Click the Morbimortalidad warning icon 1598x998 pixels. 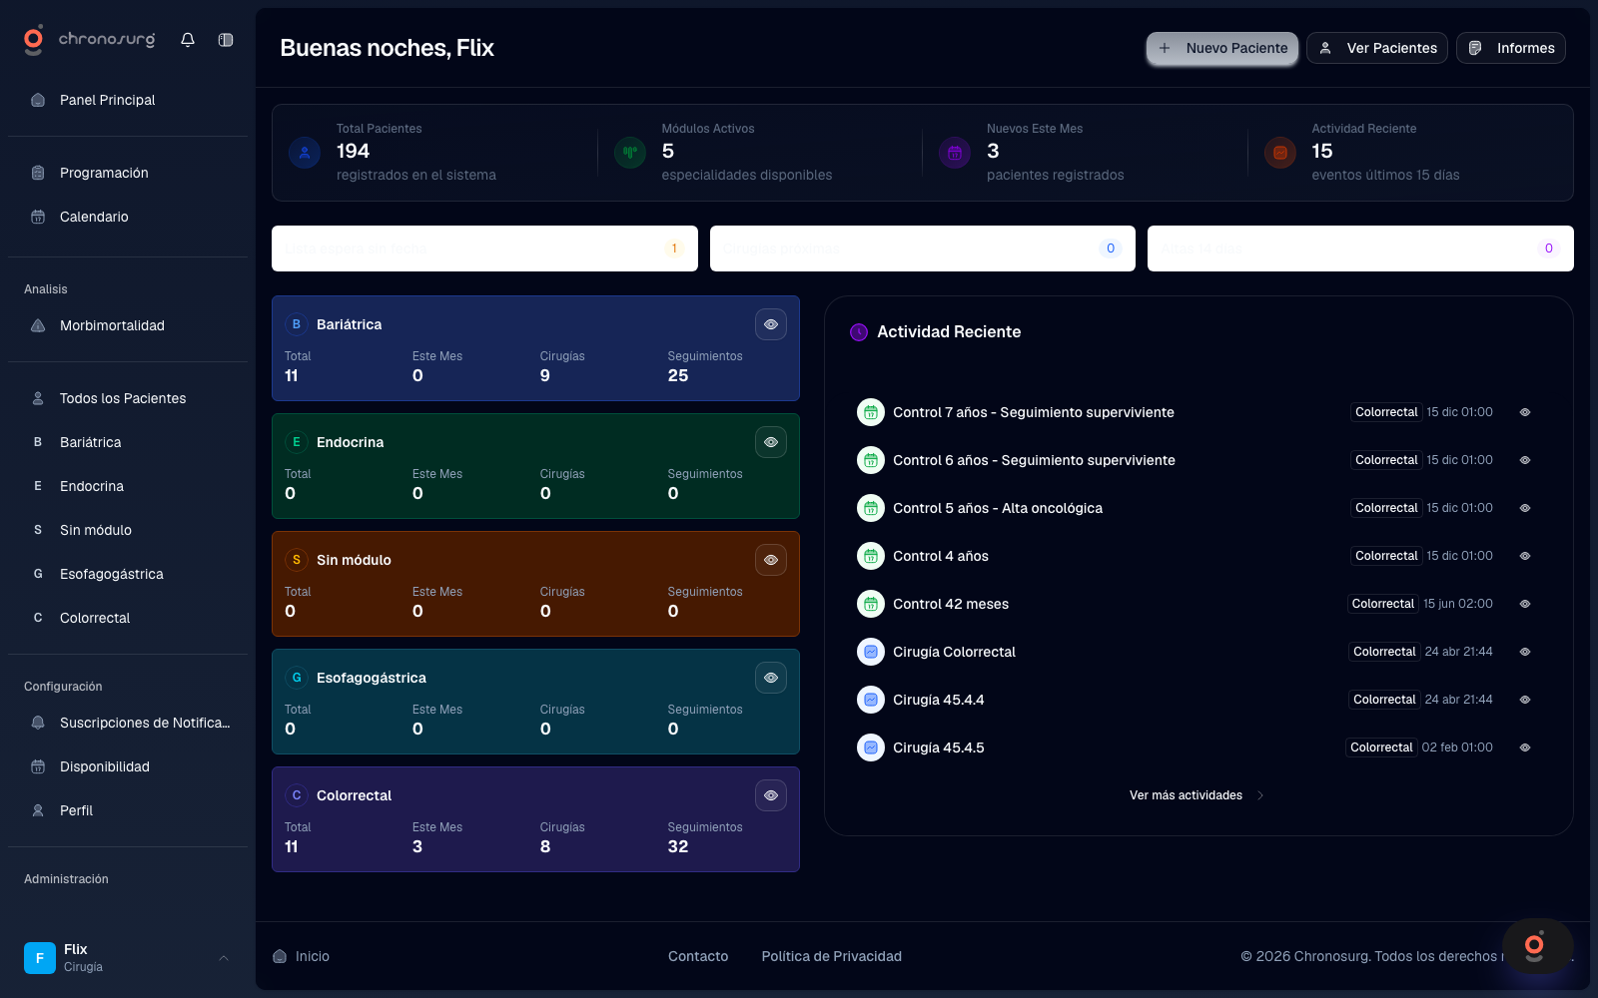coord(38,325)
